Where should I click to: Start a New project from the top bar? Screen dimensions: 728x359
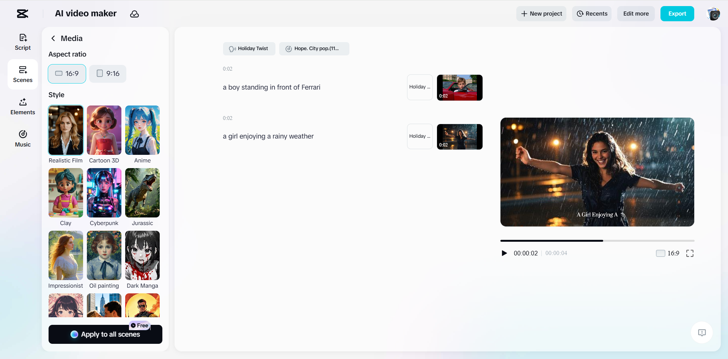click(x=541, y=14)
